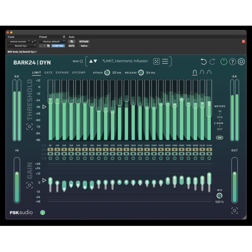Toggle power for the 250 Hz band
Screen dimensions: 252x252
(64, 159)
